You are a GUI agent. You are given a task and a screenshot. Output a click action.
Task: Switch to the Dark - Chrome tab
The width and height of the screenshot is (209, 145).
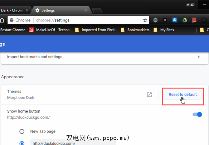pyautogui.click(x=15, y=10)
